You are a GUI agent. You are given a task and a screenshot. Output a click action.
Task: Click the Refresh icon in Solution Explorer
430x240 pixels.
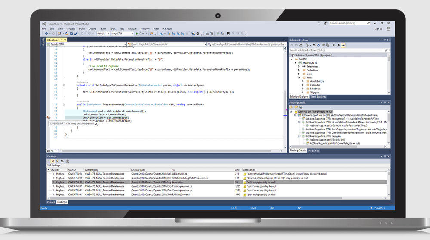coord(319,45)
